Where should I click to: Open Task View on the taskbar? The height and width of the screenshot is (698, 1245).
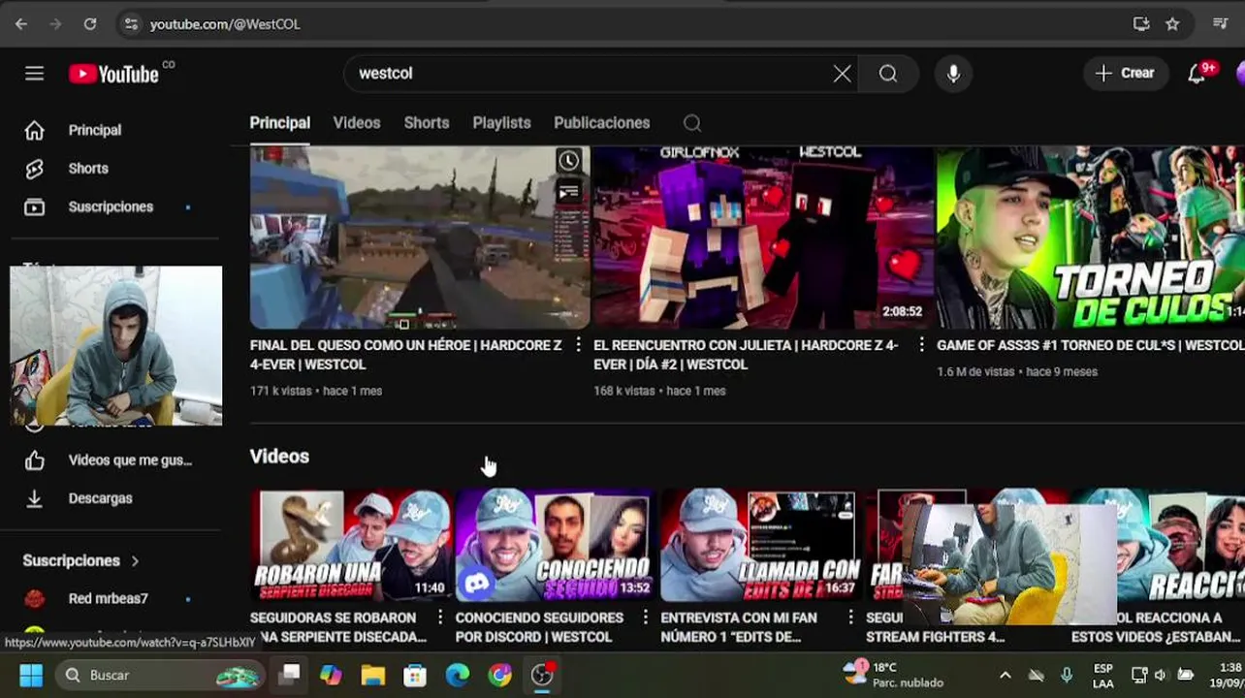pos(289,675)
